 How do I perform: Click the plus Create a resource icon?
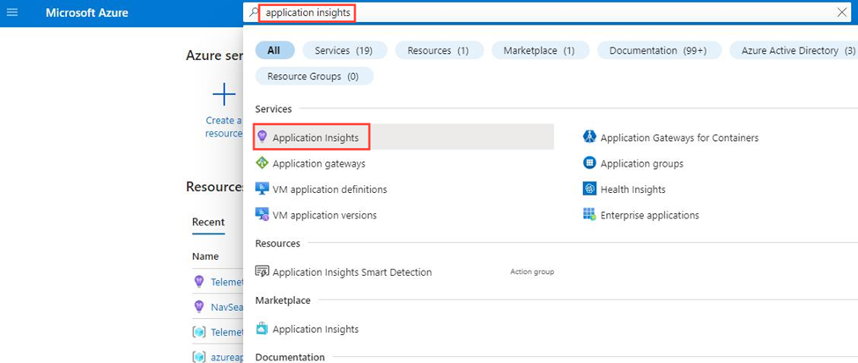click(225, 95)
